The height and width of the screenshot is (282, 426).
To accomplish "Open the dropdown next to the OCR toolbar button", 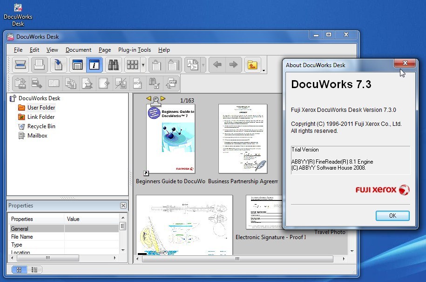I will [x=203, y=66].
